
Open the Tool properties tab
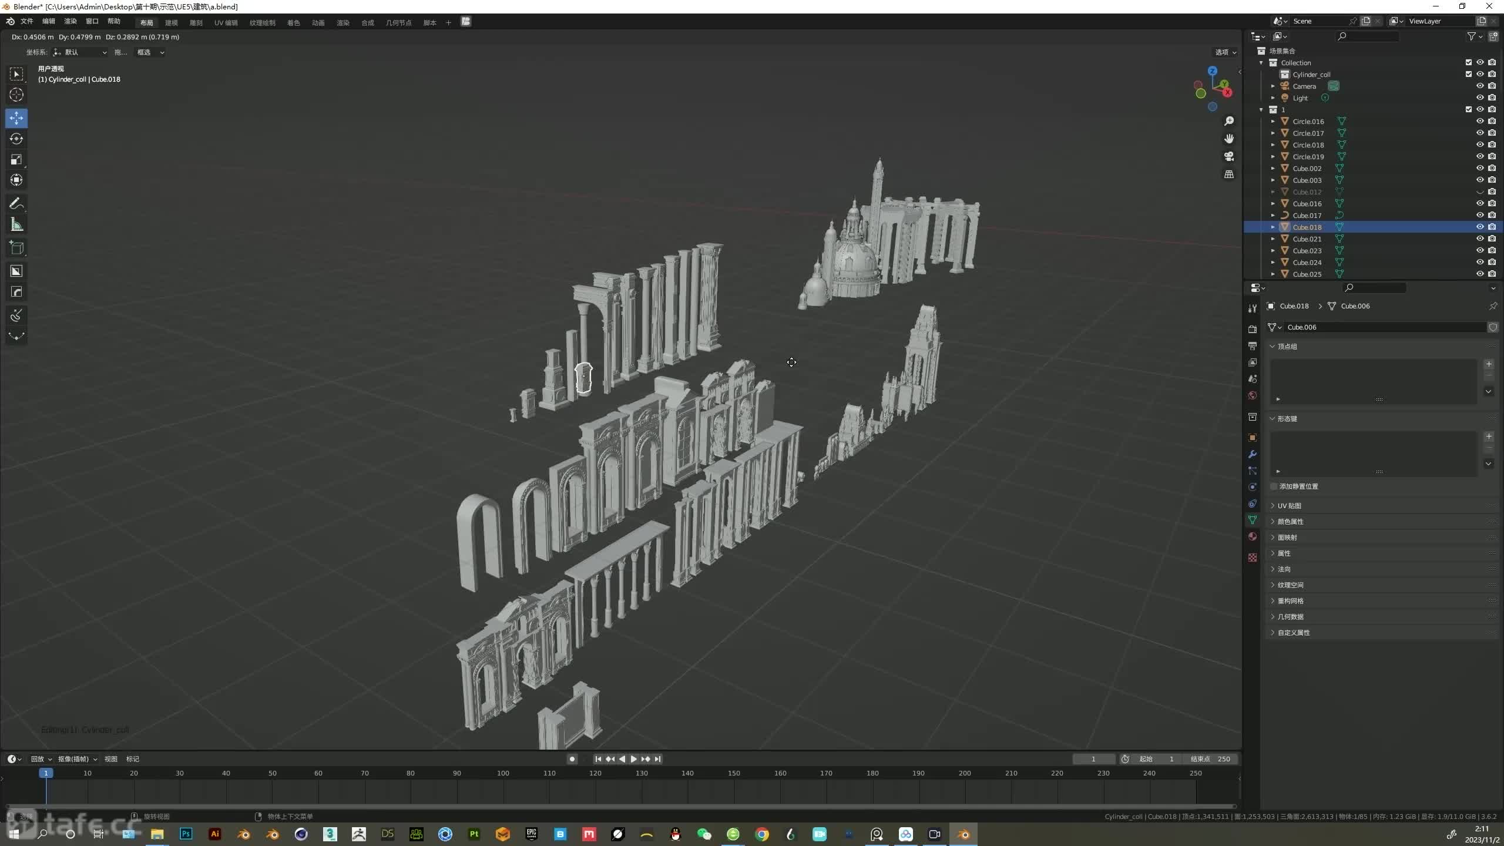click(x=1253, y=308)
